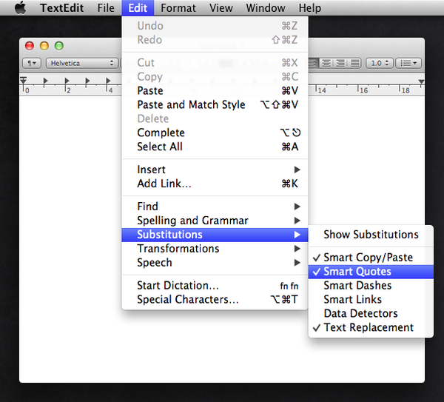The image size is (444, 402).
Task: Open the Apple menu
Action: (21, 7)
